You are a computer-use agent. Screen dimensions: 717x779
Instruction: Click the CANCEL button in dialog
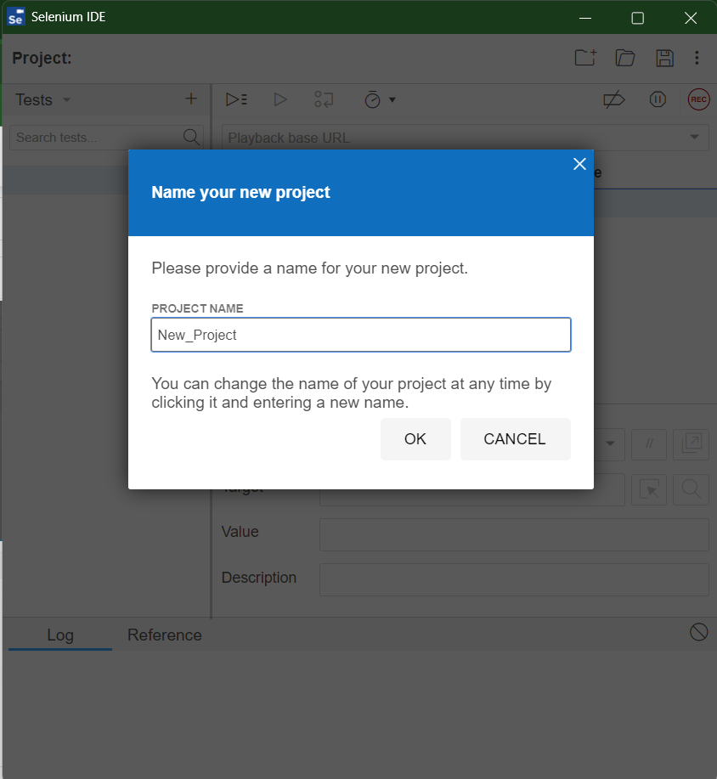[x=515, y=439]
